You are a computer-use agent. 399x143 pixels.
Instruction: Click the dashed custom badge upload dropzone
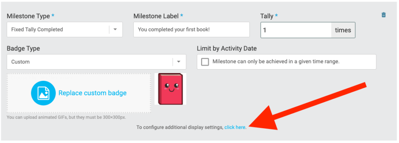pos(79,93)
